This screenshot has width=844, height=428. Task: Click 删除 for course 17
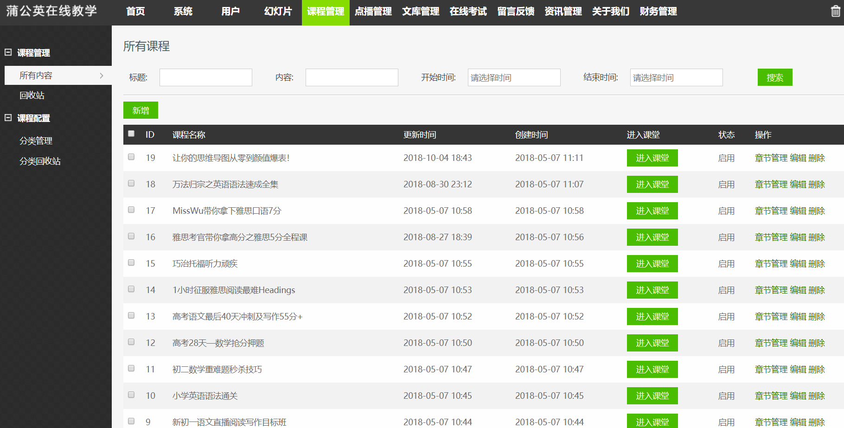(817, 211)
